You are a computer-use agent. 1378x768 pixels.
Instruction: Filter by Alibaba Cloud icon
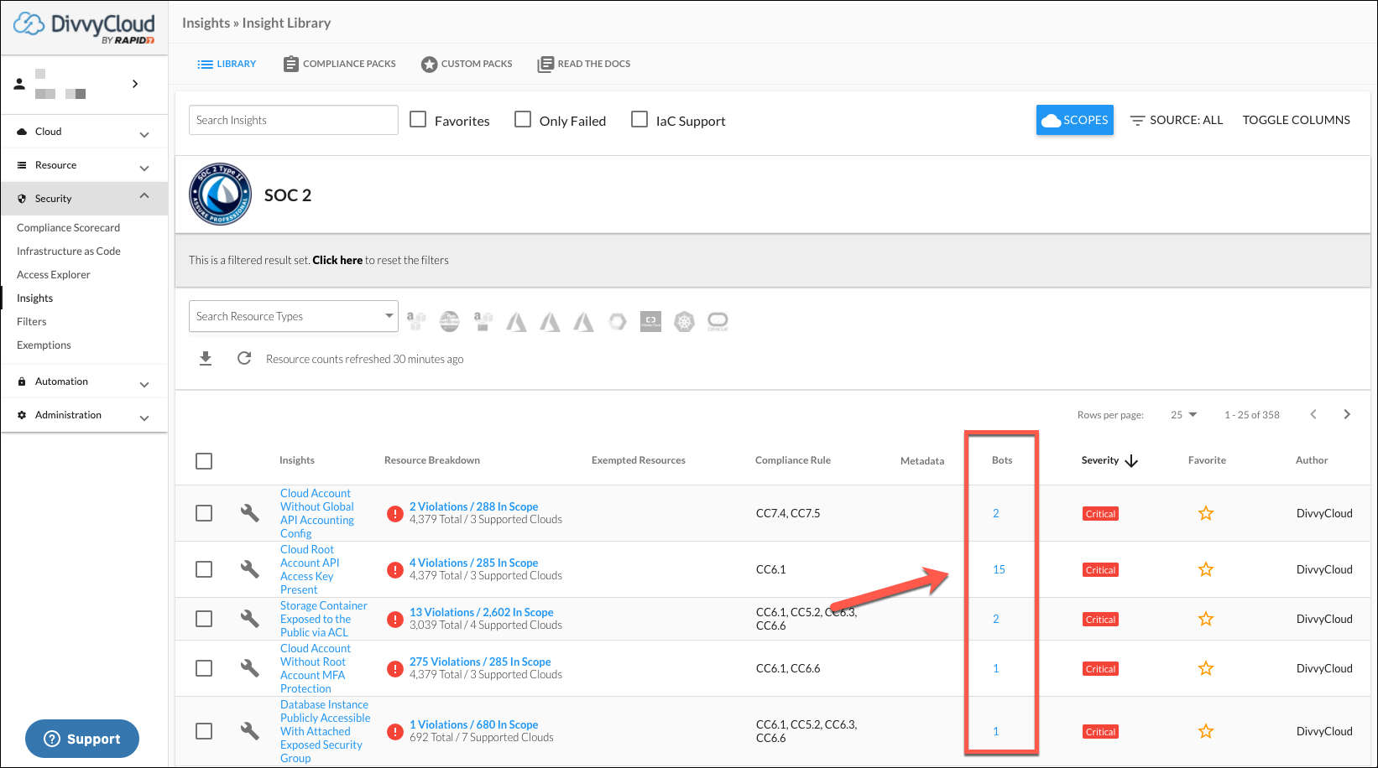651,321
